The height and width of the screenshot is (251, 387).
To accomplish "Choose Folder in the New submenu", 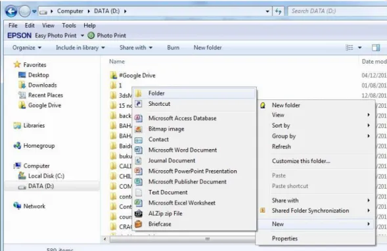I will [194, 93].
